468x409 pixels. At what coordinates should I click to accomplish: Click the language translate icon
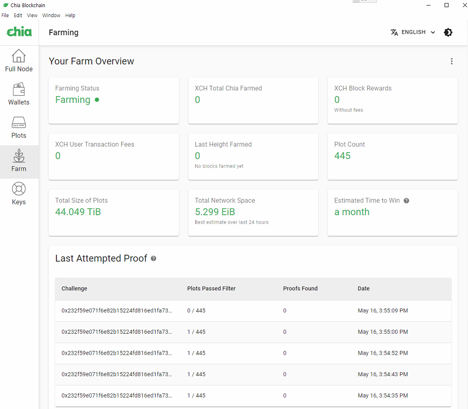click(394, 32)
